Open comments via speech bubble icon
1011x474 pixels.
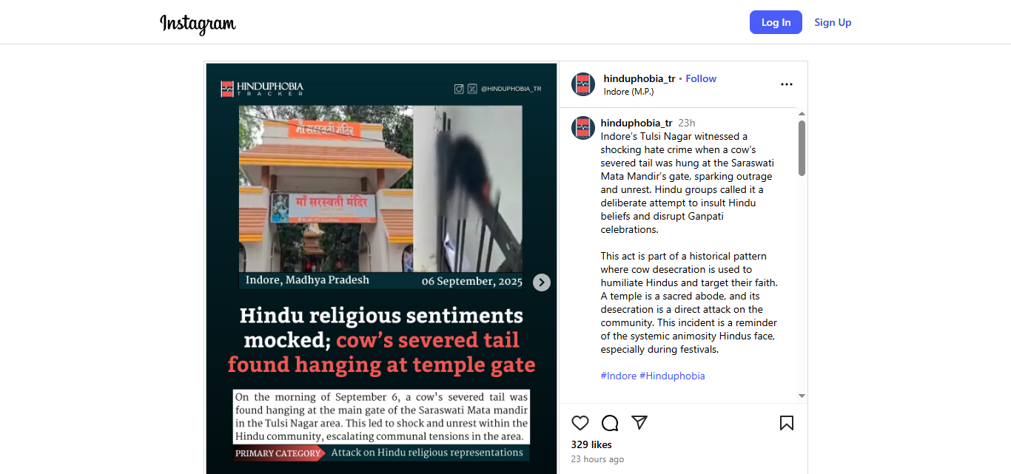click(610, 423)
